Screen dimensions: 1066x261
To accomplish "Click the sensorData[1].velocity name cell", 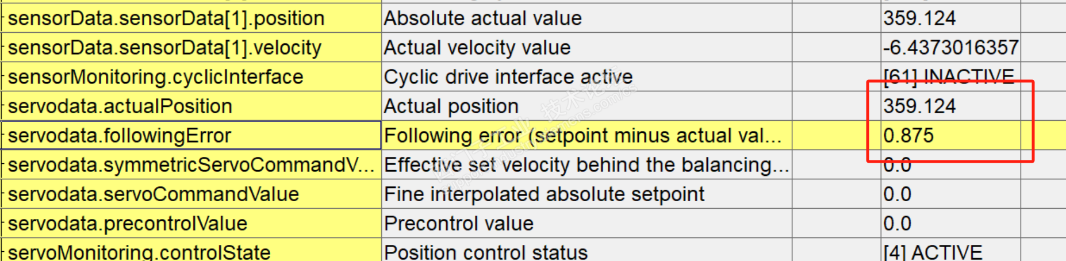I will coord(165,48).
